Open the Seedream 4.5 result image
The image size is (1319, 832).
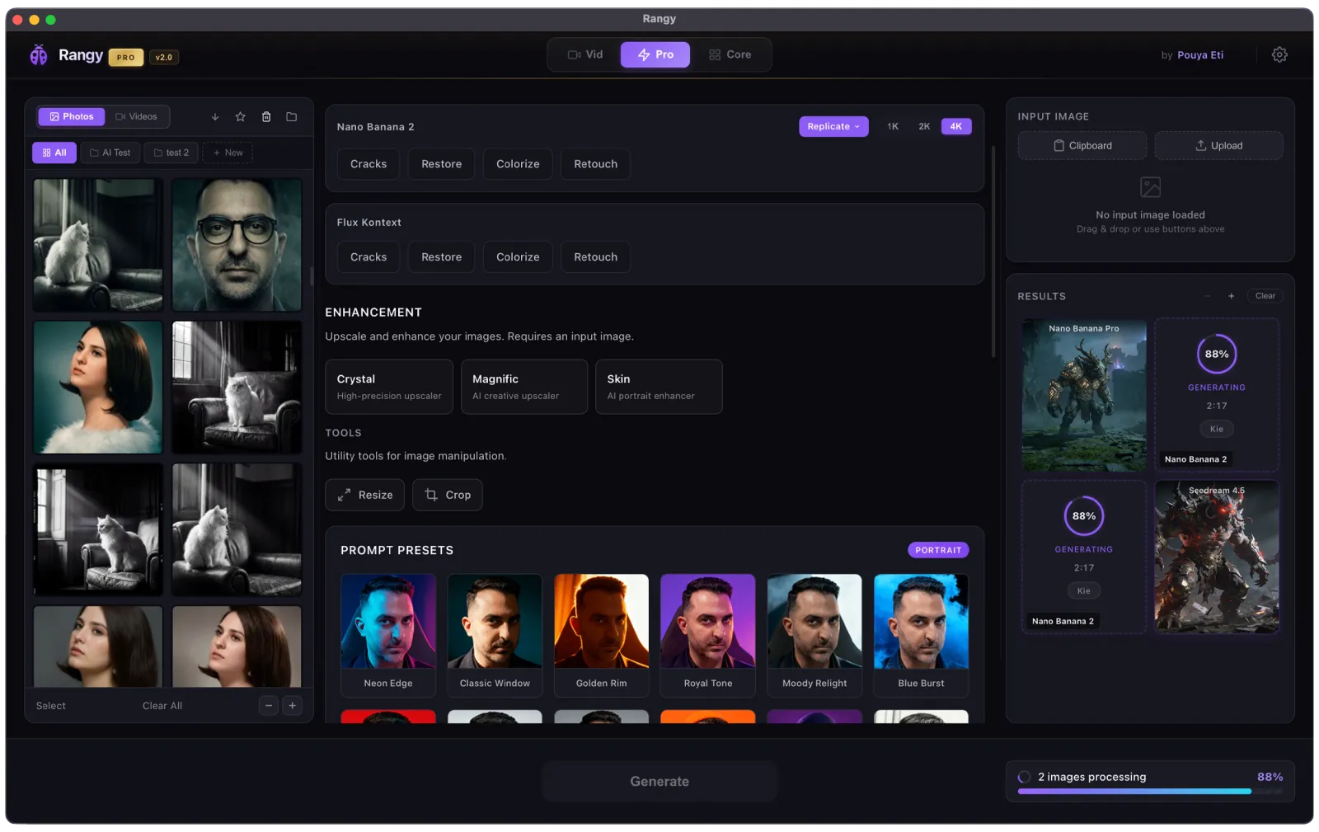point(1216,557)
